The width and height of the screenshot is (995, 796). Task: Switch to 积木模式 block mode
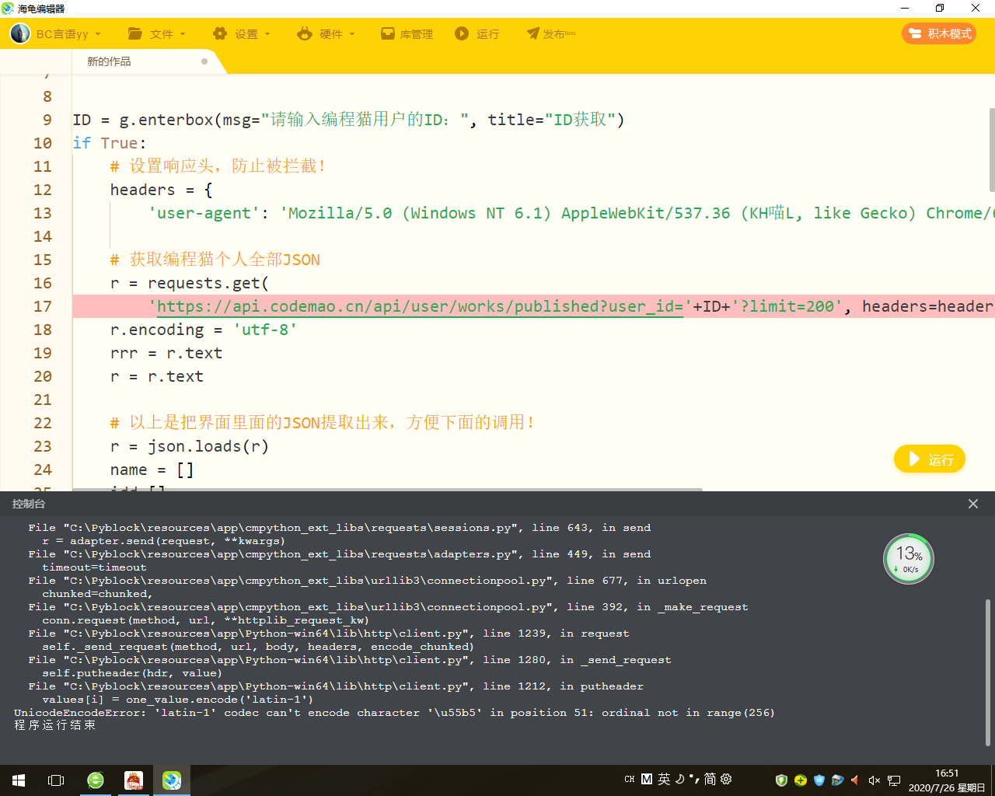click(x=939, y=33)
